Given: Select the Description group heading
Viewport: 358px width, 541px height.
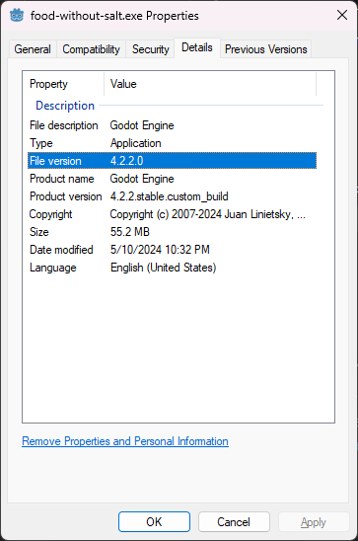Looking at the screenshot, I should (65, 106).
